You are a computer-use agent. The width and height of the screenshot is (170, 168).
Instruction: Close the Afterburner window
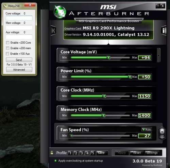pyautogui.click(x=163, y=6)
